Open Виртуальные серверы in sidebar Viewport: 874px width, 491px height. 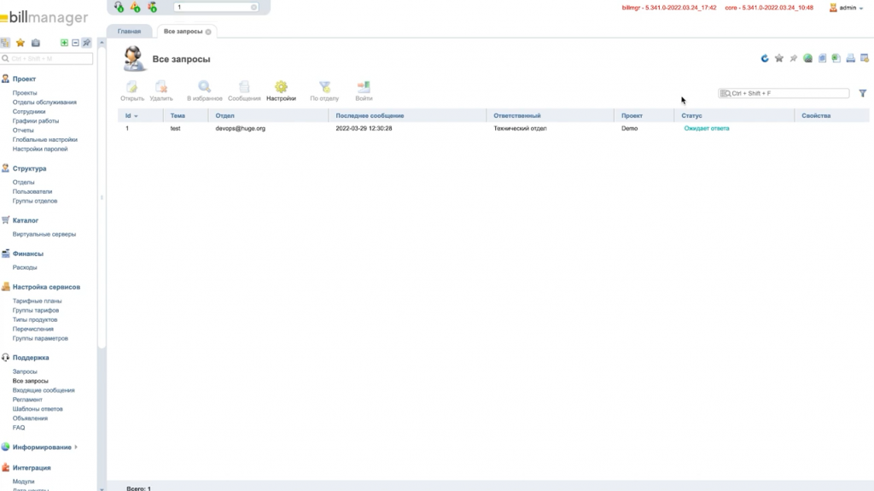coord(44,234)
